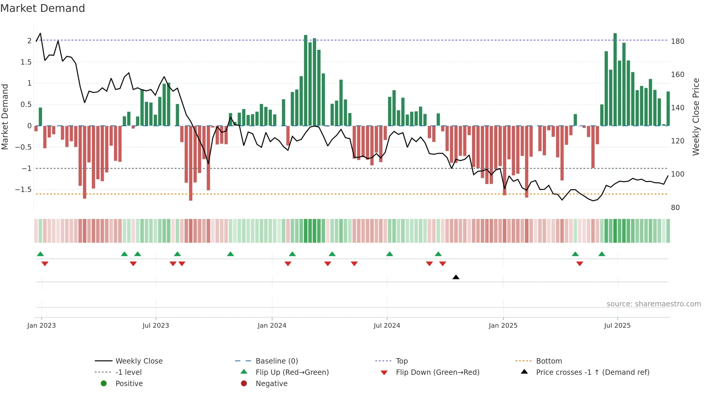Click the 80 right-axis price label
Screen dimensions: 711x400
coord(675,207)
